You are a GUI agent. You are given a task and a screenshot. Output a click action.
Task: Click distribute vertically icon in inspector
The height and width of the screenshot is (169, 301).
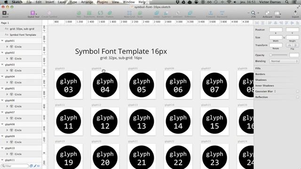point(262,23)
